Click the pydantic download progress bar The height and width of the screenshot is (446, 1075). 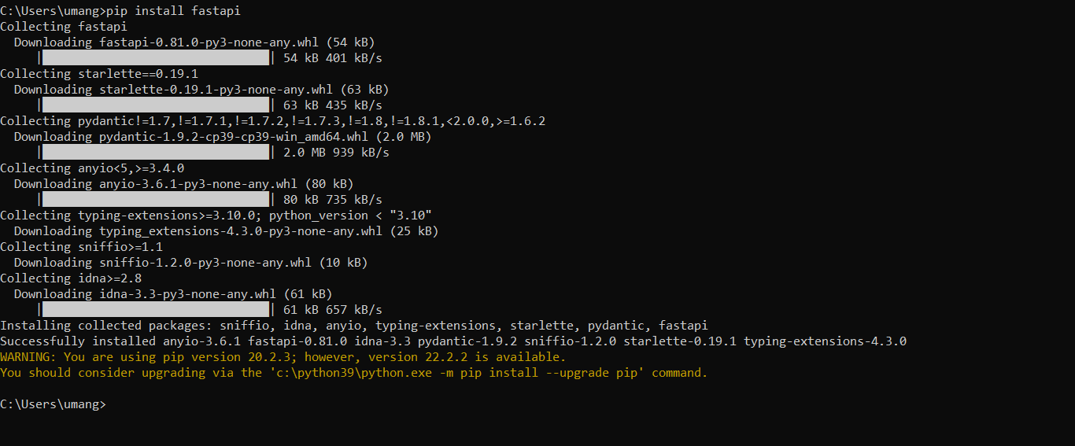155,153
